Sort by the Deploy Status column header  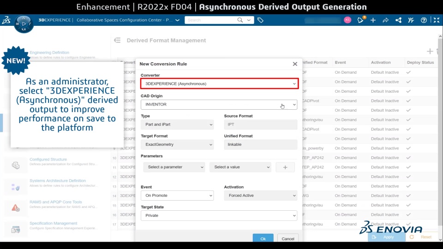(x=420, y=62)
